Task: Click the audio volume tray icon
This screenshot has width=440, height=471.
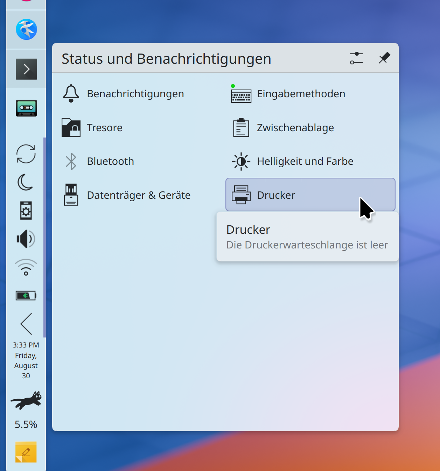Action: point(26,239)
